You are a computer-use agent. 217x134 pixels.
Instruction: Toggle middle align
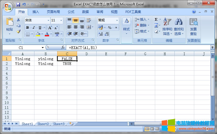pos(76,20)
